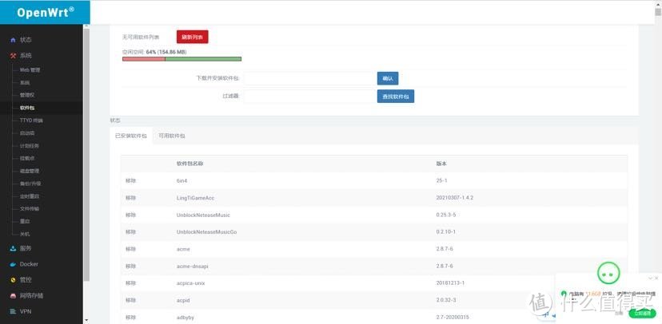The width and height of the screenshot is (662, 324).
Task: Focus the 过滤器 filter input field
Action: (x=309, y=97)
